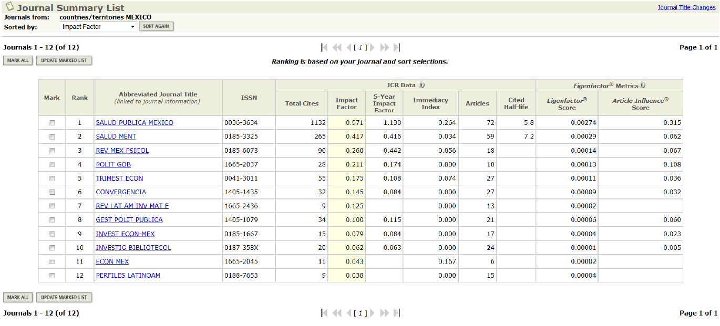Viewport: 720px width, 326px height.
Task: Check the box for POLIT GOB row
Action: (x=52, y=164)
